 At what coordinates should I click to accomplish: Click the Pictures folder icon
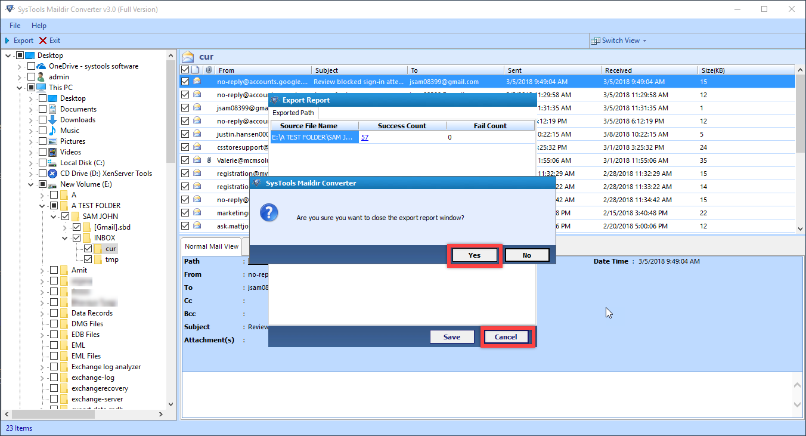(52, 141)
